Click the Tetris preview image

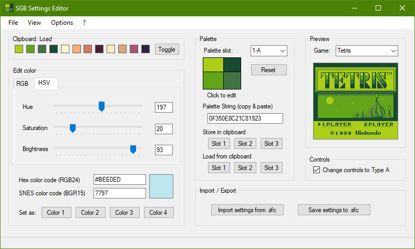tap(356, 101)
